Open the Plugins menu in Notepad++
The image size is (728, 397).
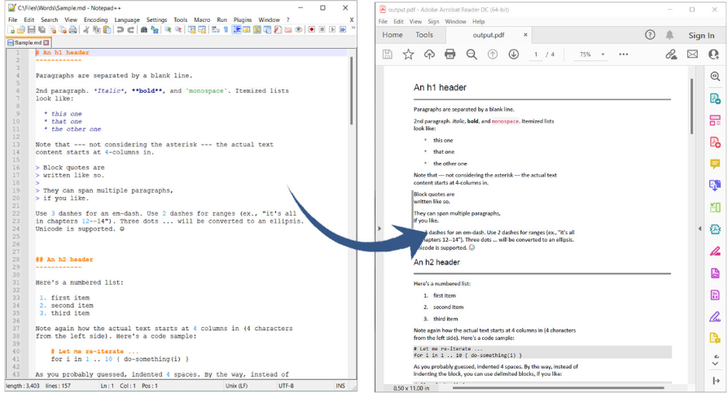pyautogui.click(x=243, y=20)
